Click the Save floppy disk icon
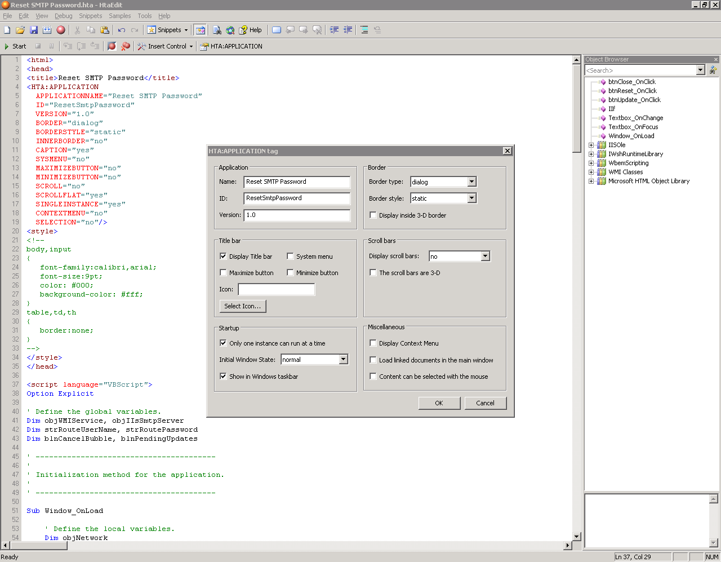The width and height of the screenshot is (721, 562). 34,30
